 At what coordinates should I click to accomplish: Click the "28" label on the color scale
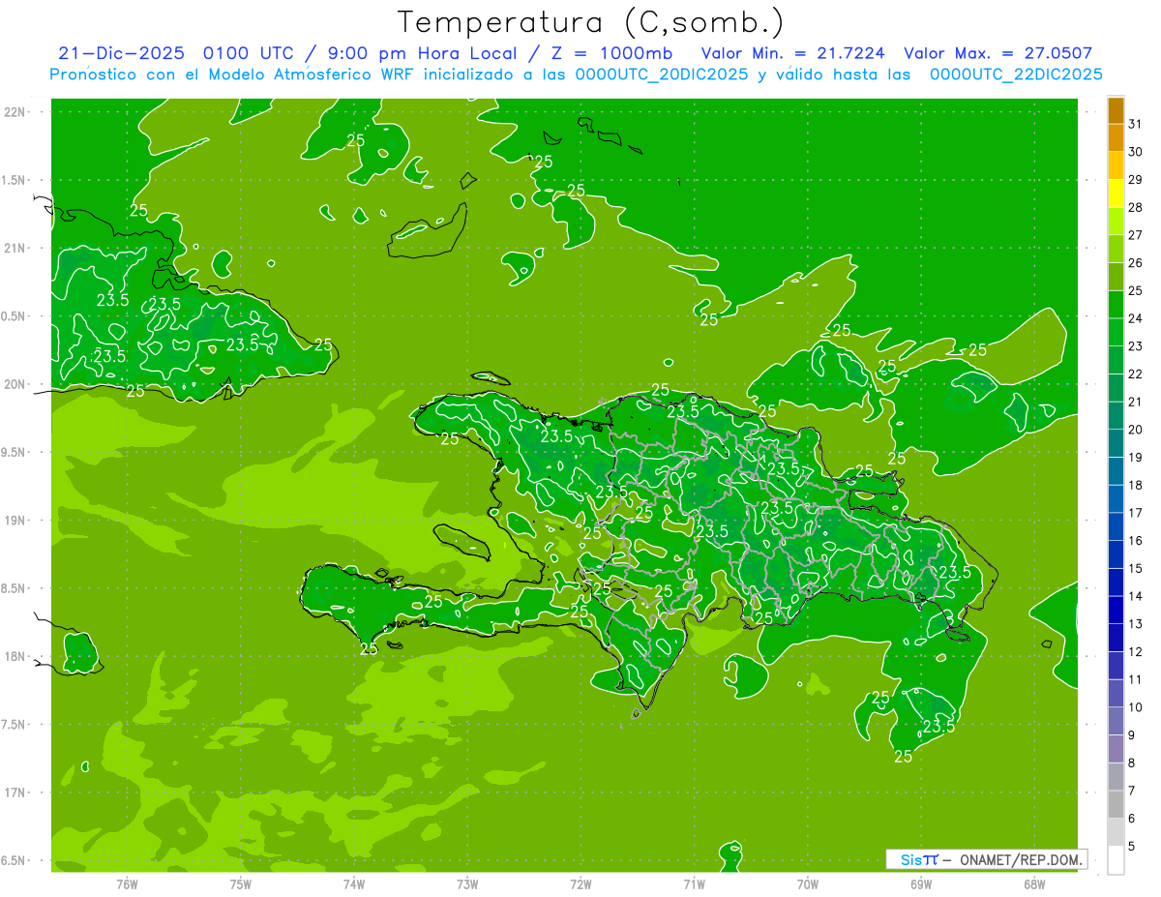click(x=1136, y=206)
